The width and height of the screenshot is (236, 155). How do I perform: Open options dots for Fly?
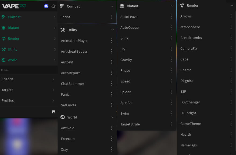tap(171, 49)
